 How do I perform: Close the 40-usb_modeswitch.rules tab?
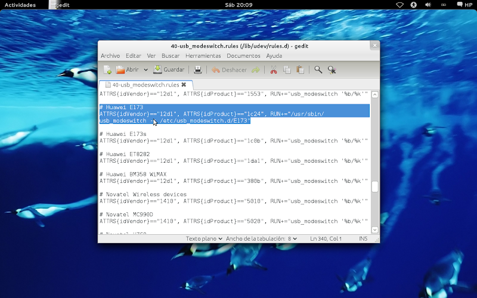click(184, 85)
